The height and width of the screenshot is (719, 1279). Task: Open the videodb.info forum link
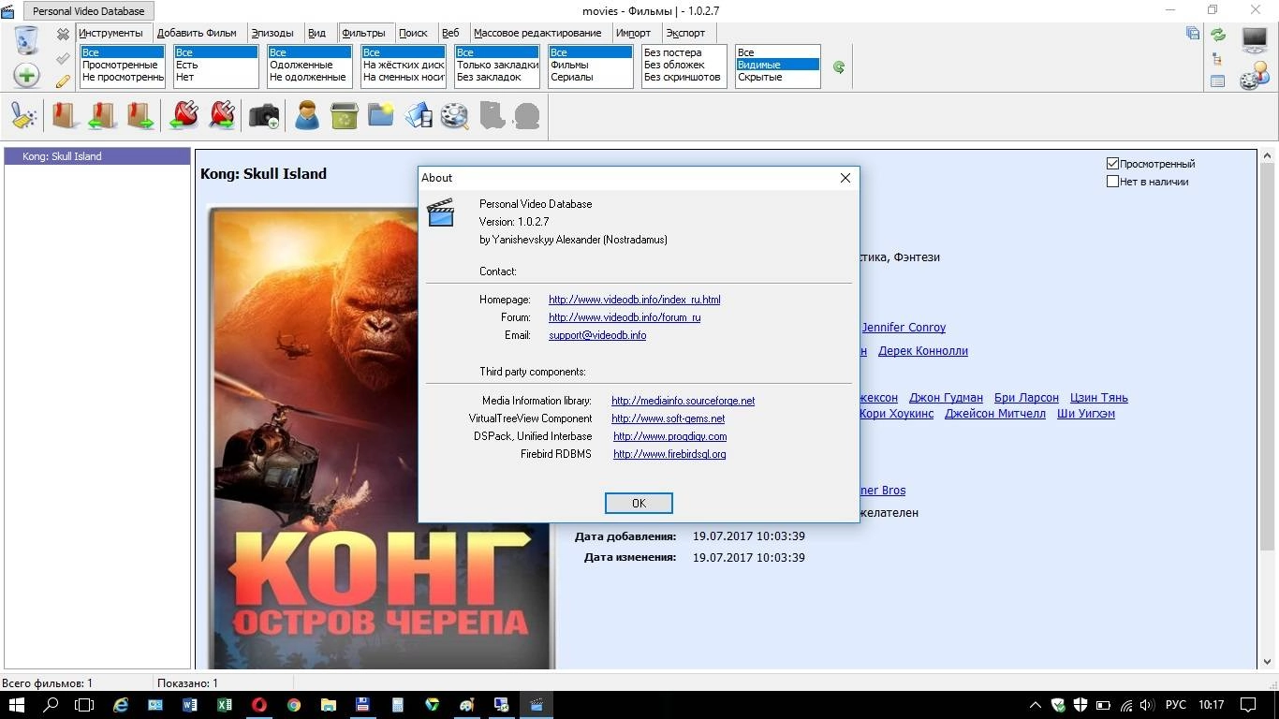tap(625, 317)
